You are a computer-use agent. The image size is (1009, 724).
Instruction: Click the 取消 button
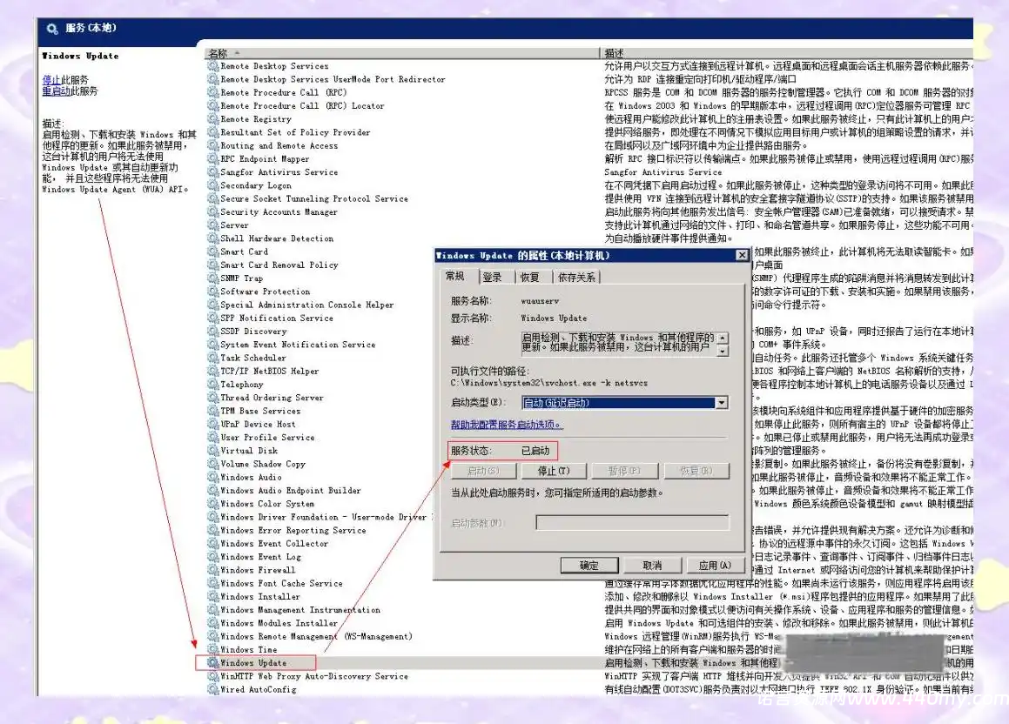[x=652, y=565]
